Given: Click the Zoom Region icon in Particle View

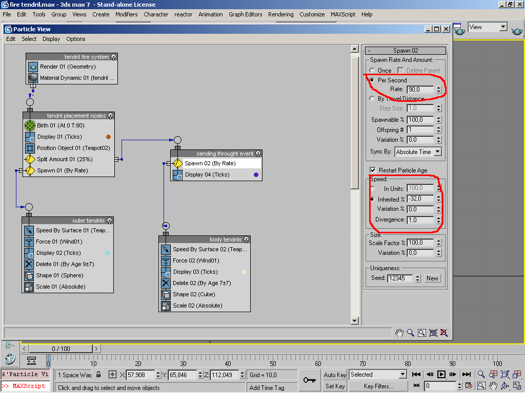Looking at the screenshot, I should coord(421,333).
